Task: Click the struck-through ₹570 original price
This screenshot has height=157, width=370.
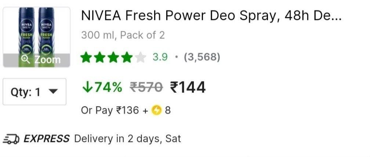Action: click(x=146, y=87)
